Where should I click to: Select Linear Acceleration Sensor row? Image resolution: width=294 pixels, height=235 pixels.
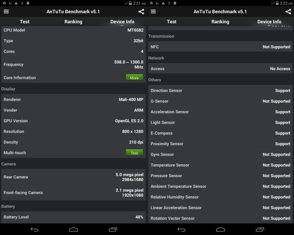[x=220, y=208]
